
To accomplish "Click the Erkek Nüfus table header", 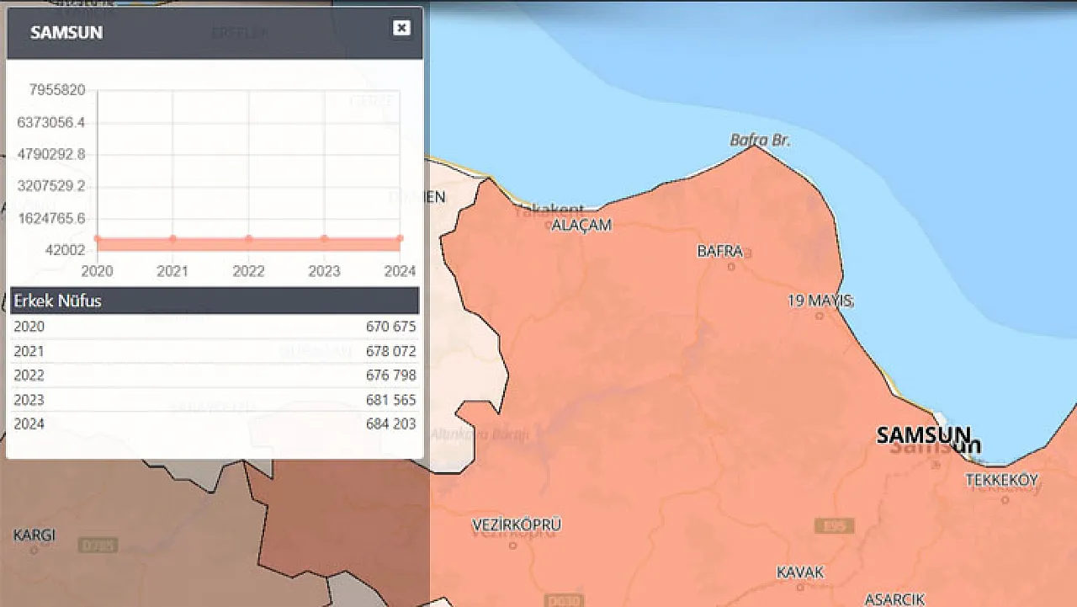I will tap(215, 301).
